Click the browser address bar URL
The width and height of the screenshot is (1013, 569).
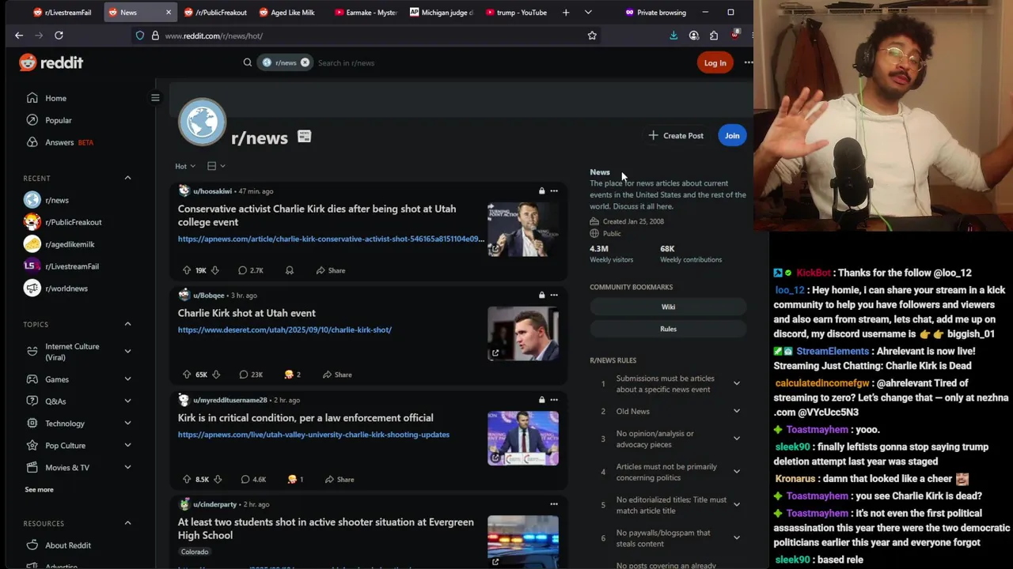214,36
